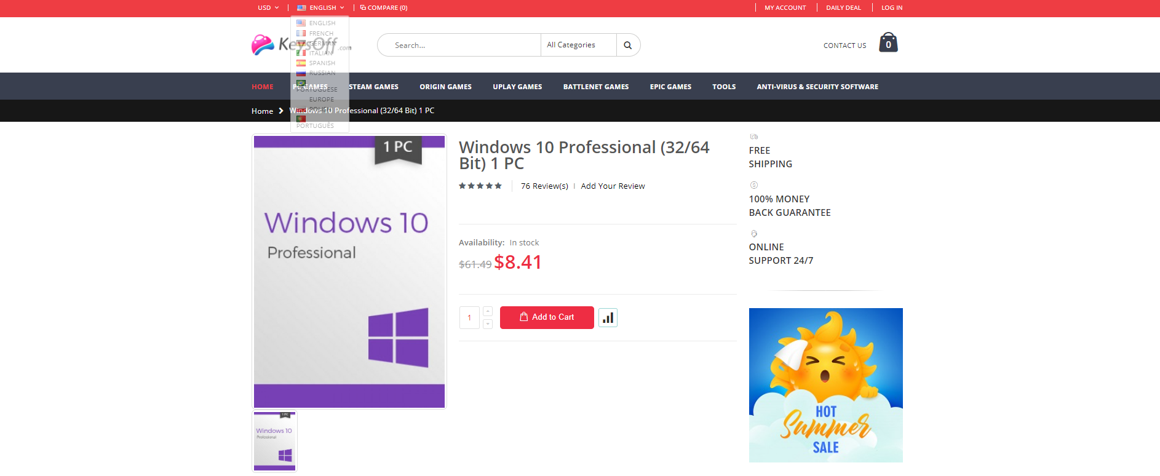The image size is (1160, 476).
Task: Go to the HOME navigation tab
Action: 263,87
